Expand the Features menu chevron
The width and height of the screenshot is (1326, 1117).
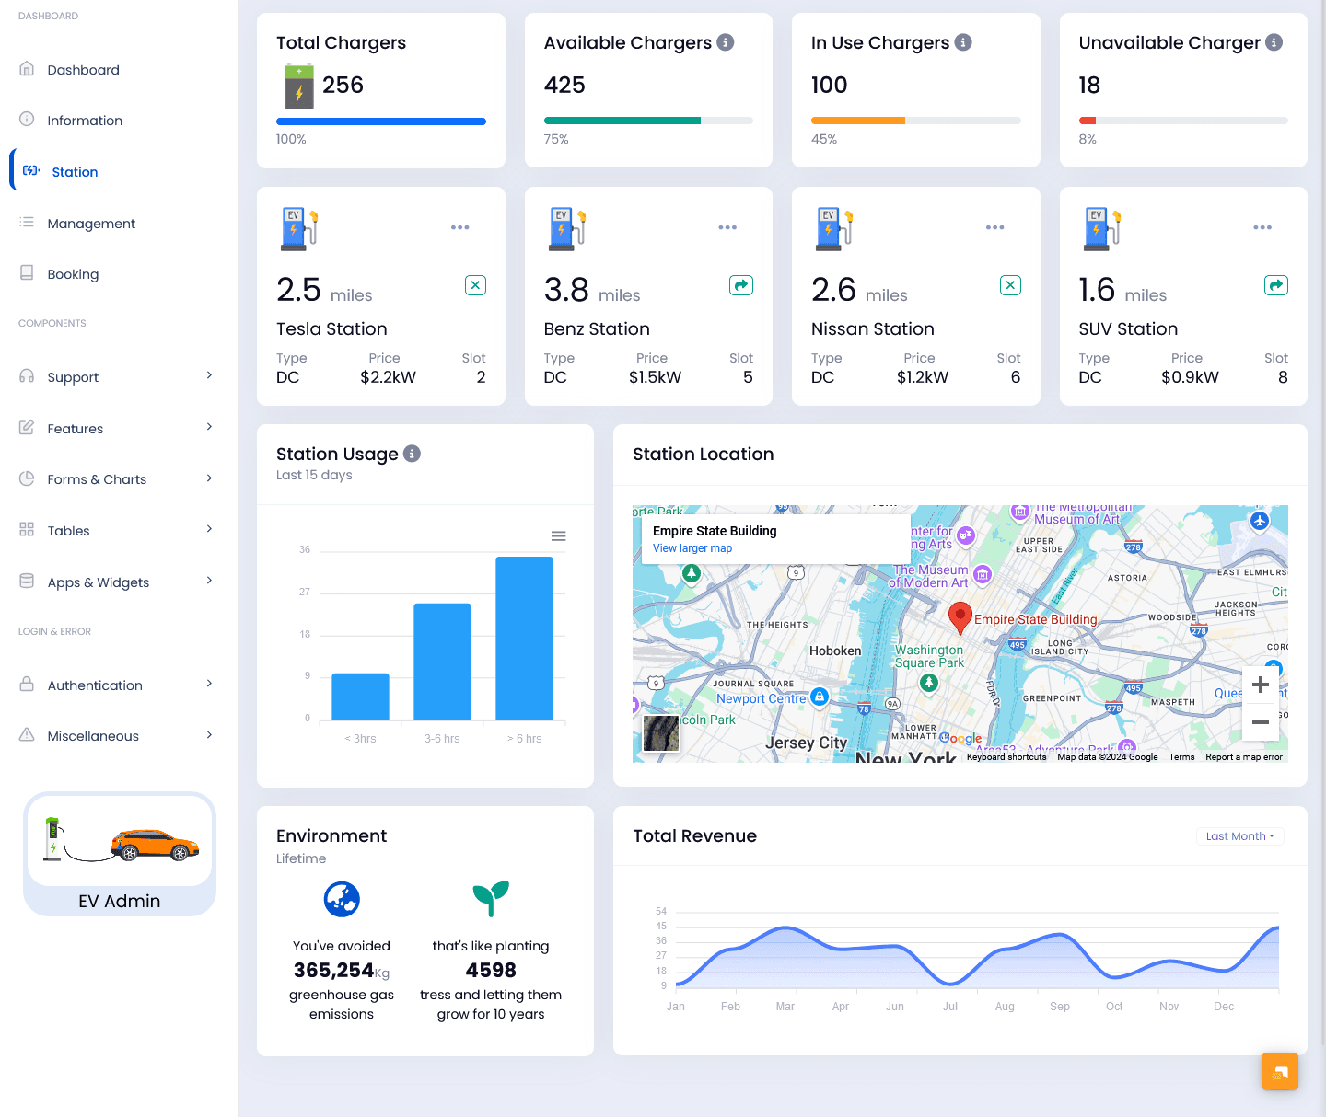pos(209,427)
